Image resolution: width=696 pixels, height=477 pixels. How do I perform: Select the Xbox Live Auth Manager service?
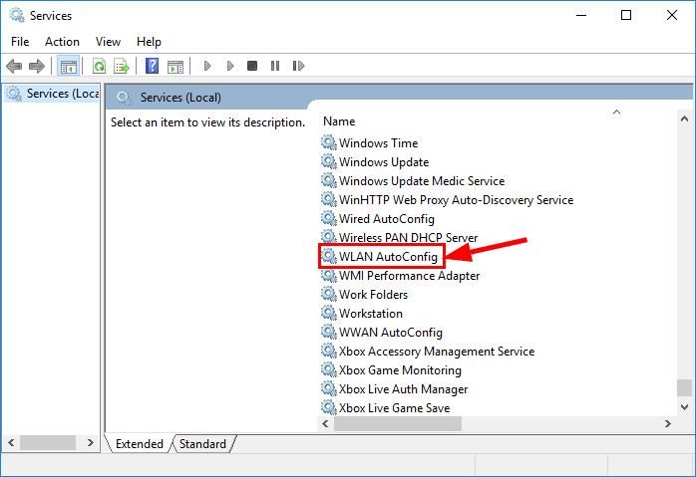pos(403,389)
